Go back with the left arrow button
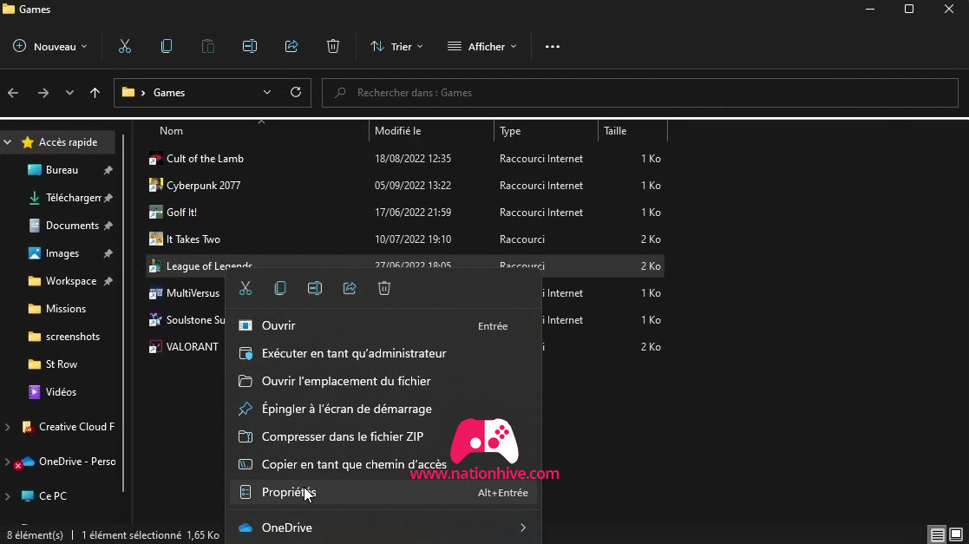Image resolution: width=969 pixels, height=544 pixels. (x=13, y=93)
